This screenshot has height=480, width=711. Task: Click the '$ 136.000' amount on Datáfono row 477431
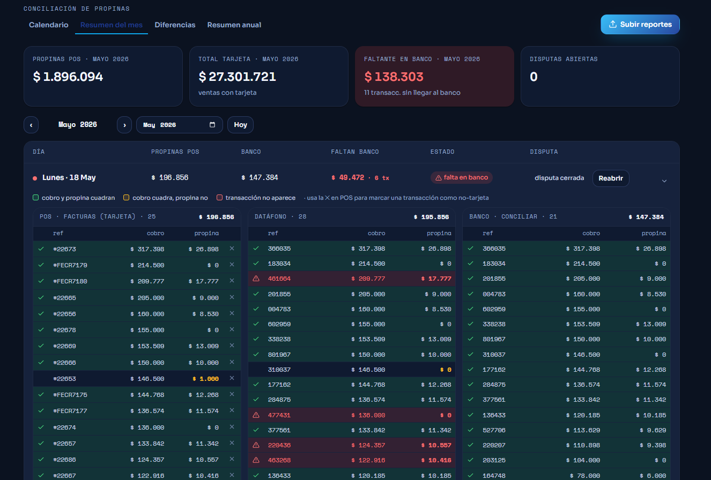(x=368, y=415)
